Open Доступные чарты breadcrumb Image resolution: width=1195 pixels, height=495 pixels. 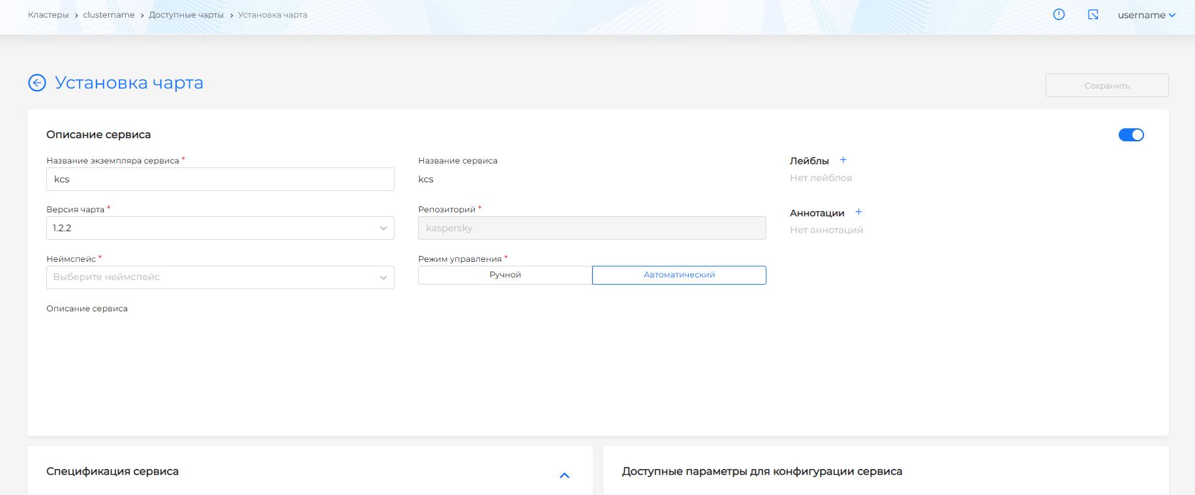point(186,15)
